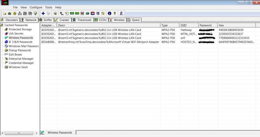
Task: Select Protected Storage in tree
Action: point(20,29)
